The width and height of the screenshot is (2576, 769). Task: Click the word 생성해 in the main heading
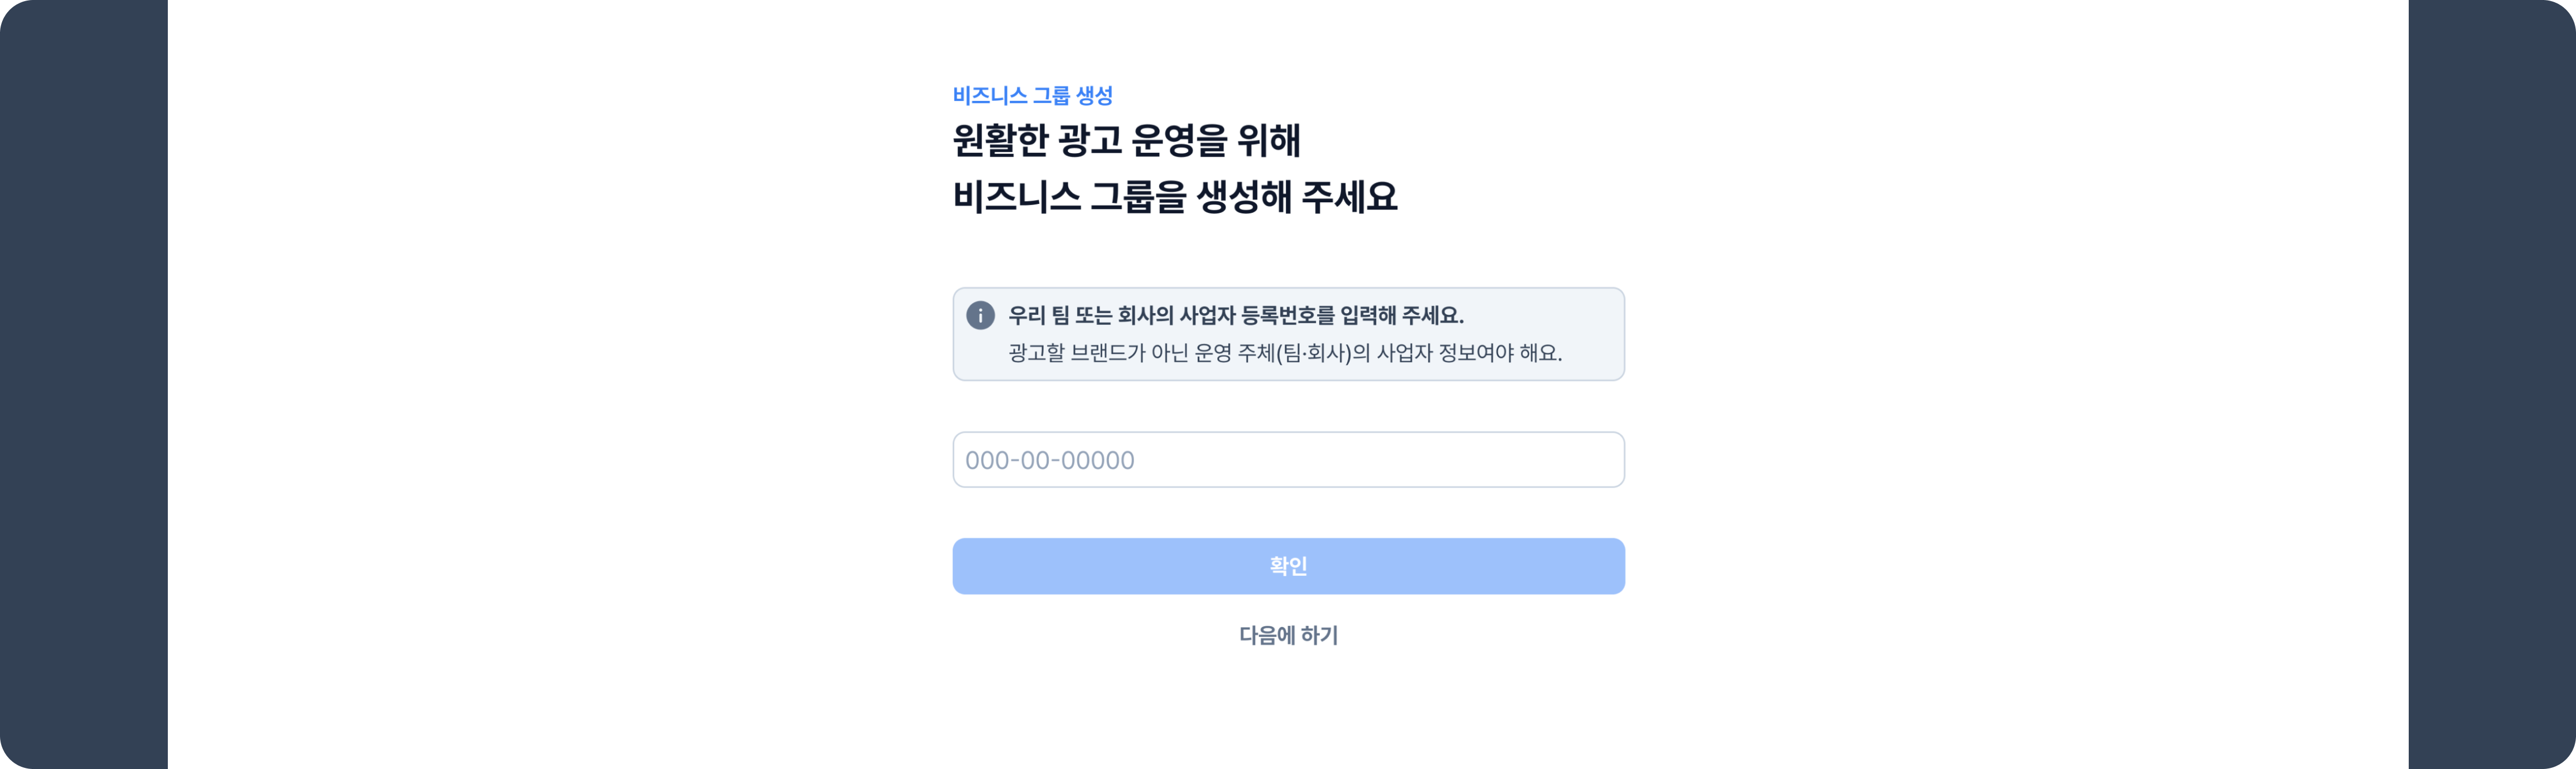tap(1244, 196)
